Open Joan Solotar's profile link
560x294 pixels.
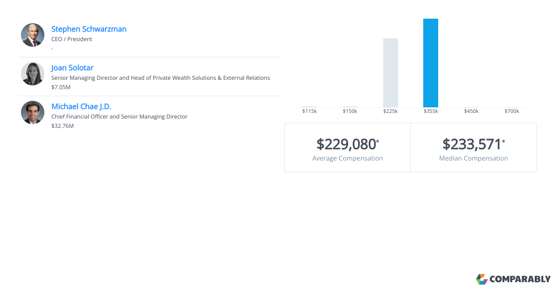72,68
